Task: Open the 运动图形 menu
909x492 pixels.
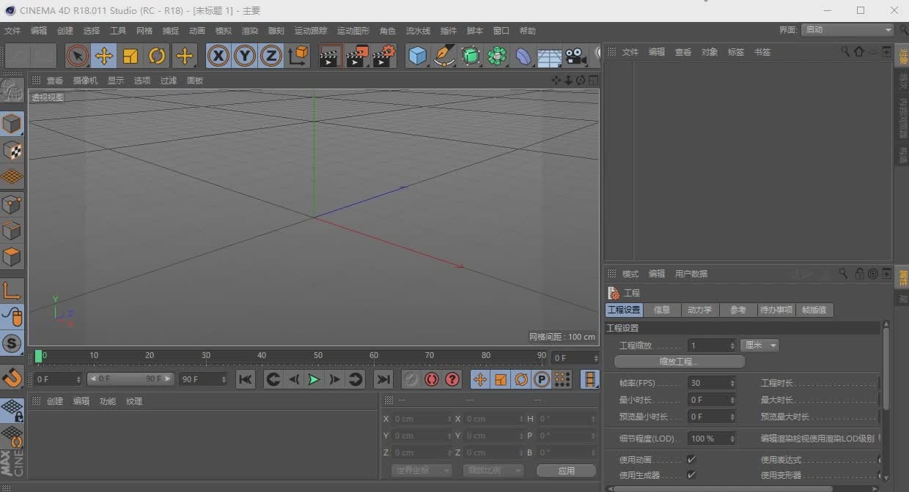Action: coord(353,31)
